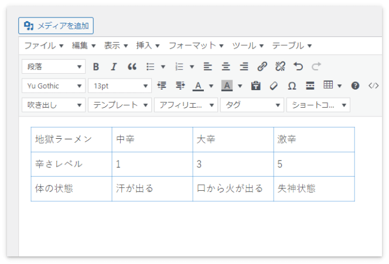
Task: Open the テンプレート dropdown
Action: 120,105
